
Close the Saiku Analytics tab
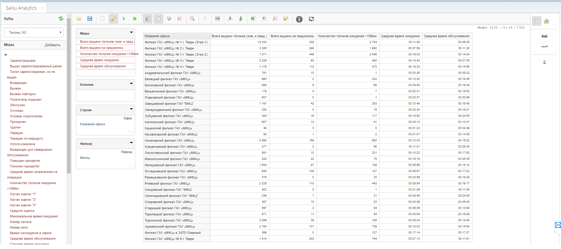(42, 8)
